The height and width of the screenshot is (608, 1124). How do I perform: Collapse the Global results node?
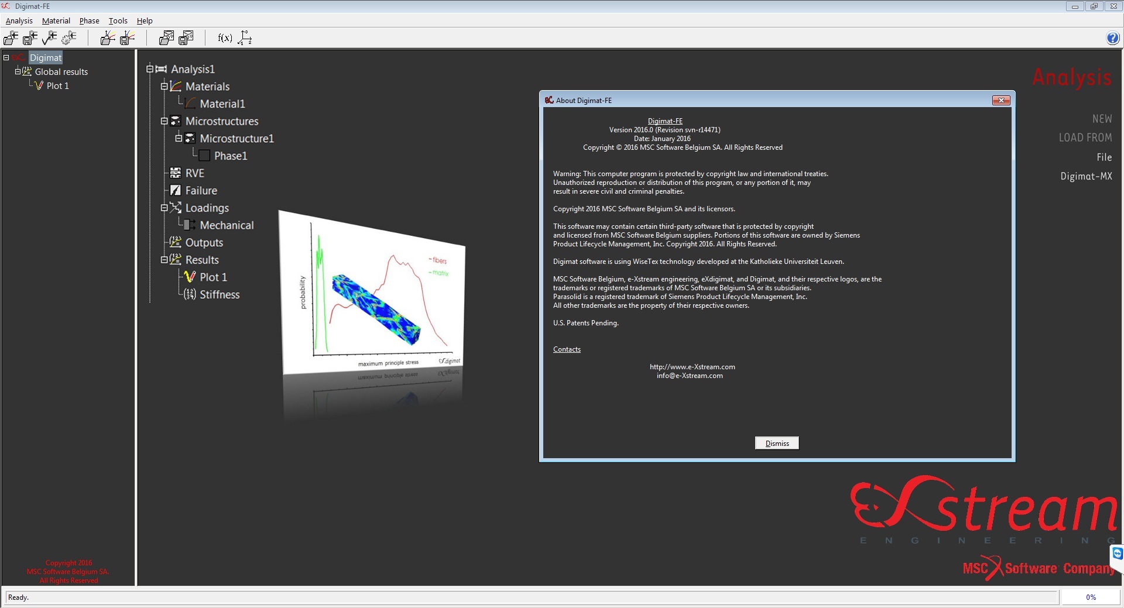18,71
